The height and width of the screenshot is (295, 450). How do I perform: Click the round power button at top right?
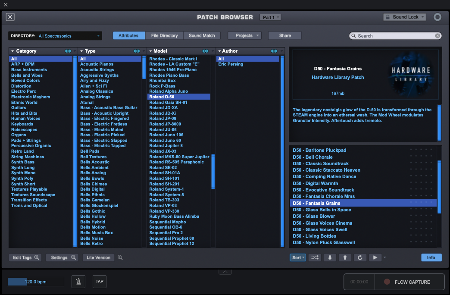click(x=437, y=17)
